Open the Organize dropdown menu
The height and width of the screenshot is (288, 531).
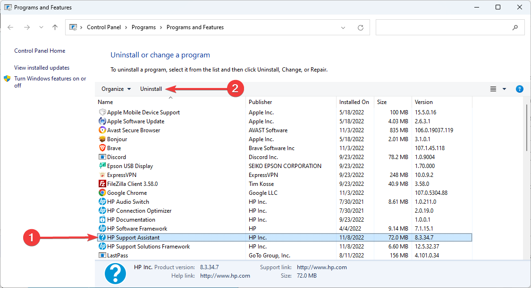point(116,89)
